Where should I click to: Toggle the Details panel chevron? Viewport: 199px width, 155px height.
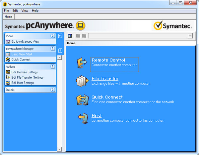[x=53, y=90]
